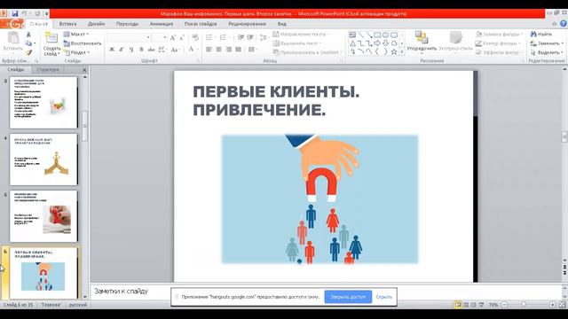
Task: Toggle strikethrough formatting
Action: [x=151, y=50]
